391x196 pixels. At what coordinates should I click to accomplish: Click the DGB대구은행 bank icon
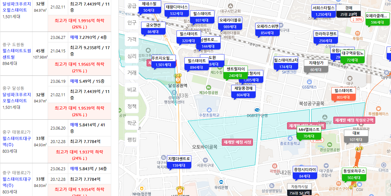pos(257,109)
